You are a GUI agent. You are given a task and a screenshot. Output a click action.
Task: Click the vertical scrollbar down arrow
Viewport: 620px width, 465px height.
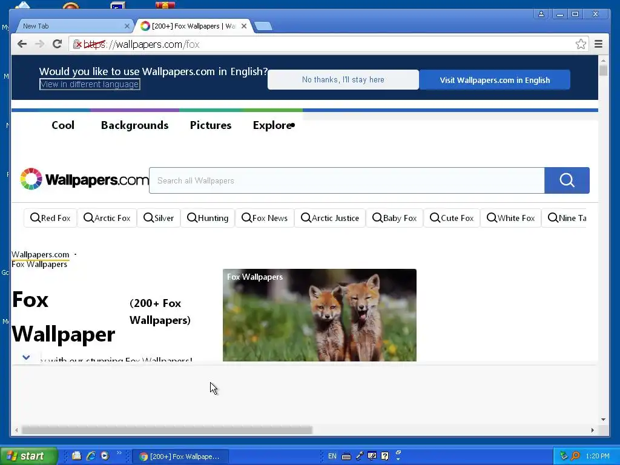coord(603,420)
